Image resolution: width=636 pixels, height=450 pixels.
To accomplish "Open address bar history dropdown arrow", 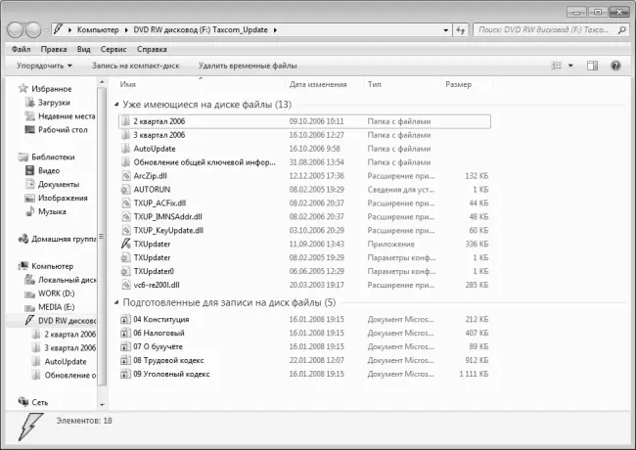I will pyautogui.click(x=446, y=30).
